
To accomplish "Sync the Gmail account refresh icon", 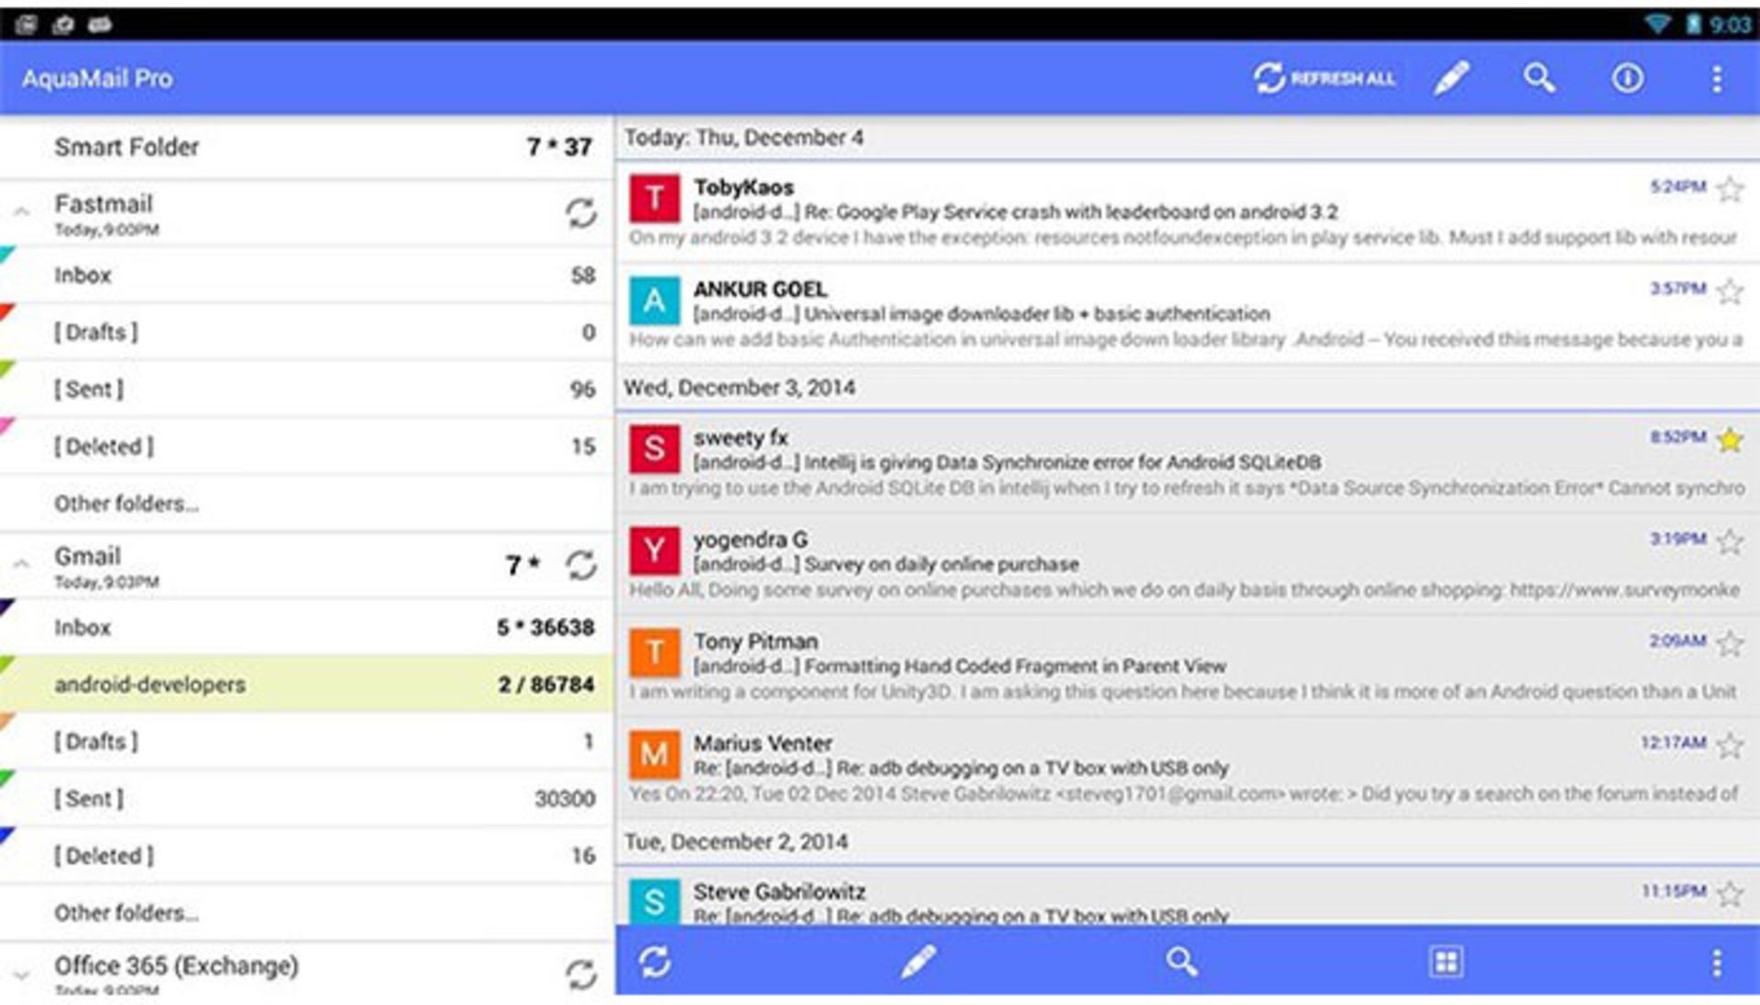I will pyautogui.click(x=580, y=565).
